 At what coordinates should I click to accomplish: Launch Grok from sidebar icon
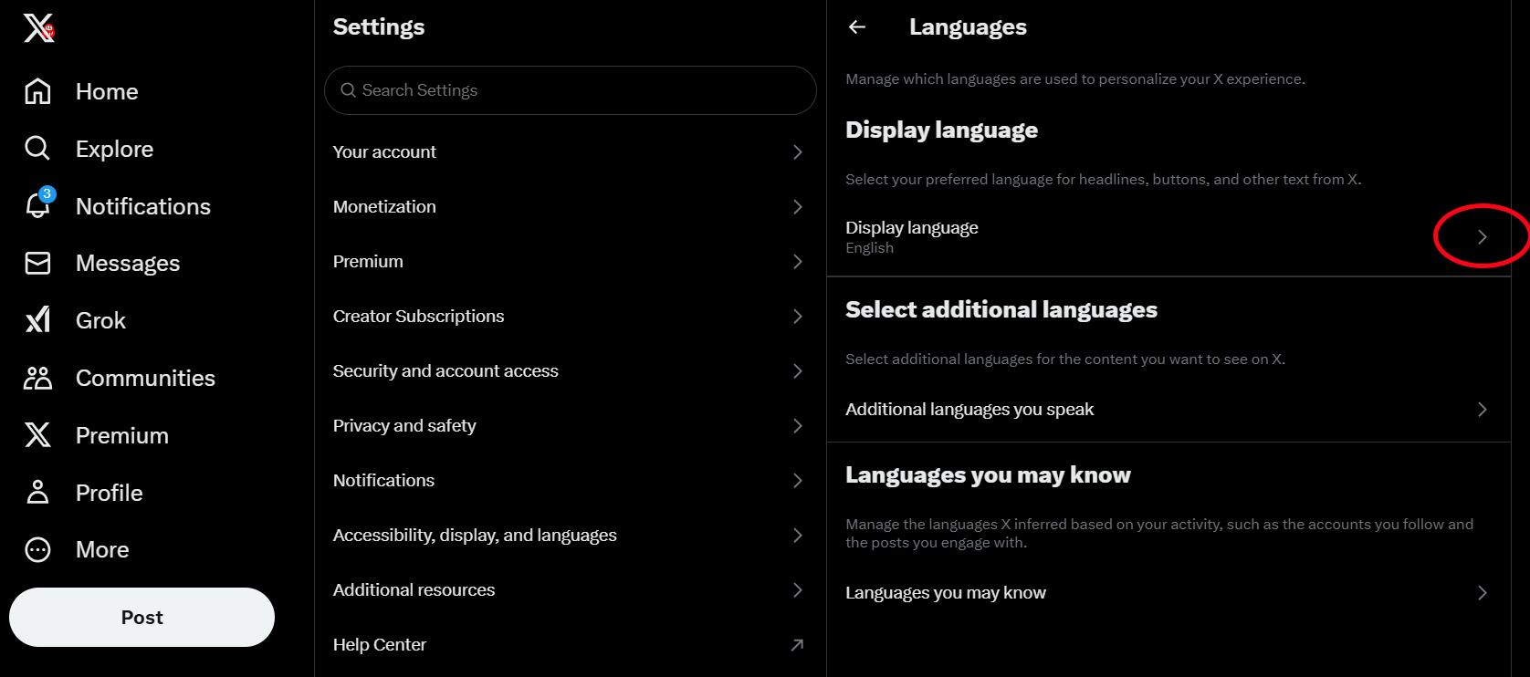37,320
